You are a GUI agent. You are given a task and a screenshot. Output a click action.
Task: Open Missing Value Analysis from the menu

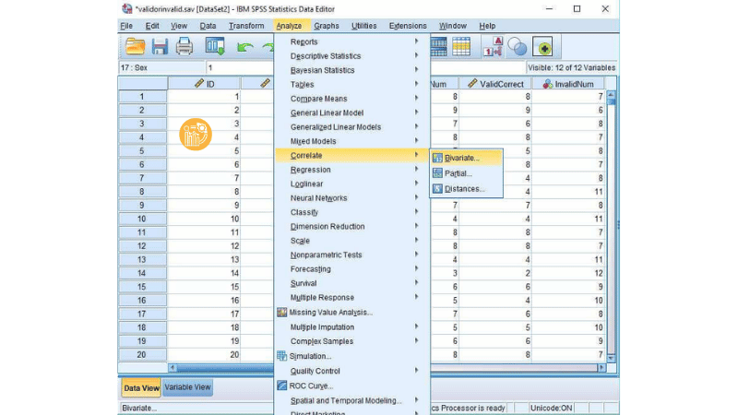(x=330, y=312)
